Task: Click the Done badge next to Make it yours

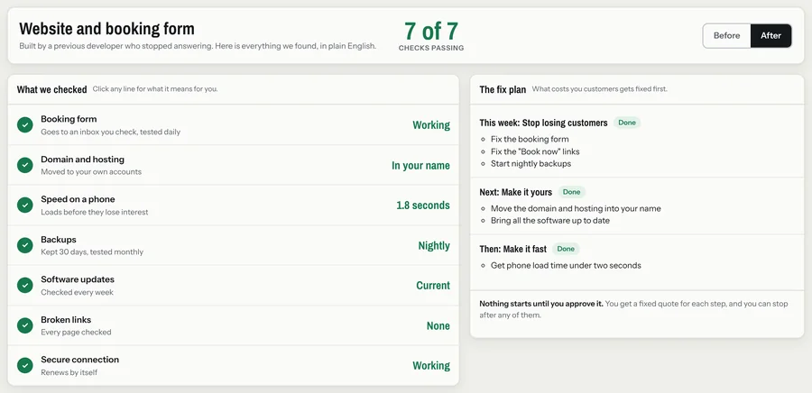Action: 572,192
